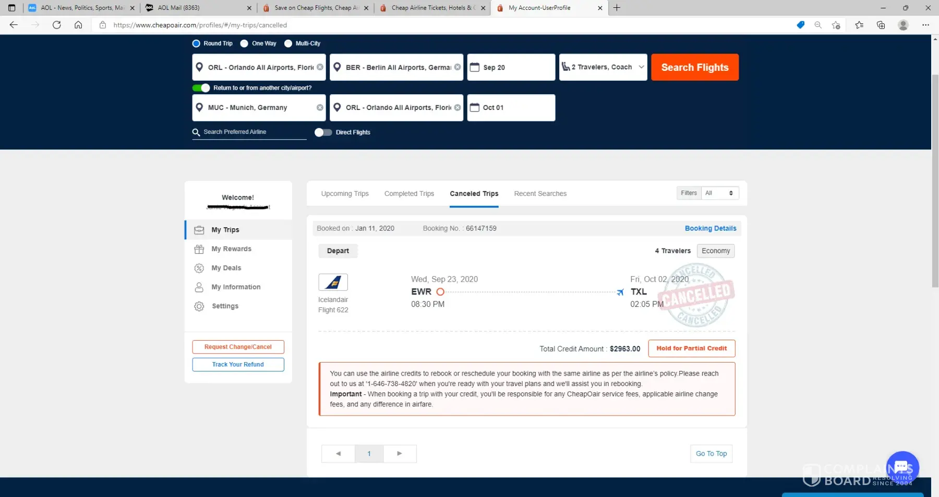
Task: Open the browser home page
Action: [x=78, y=25]
